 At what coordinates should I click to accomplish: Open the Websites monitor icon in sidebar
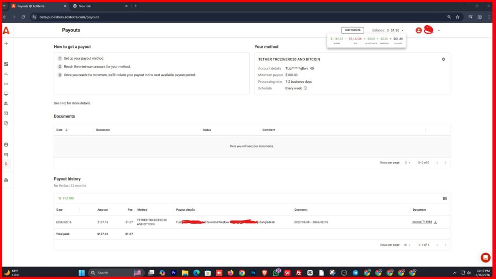coord(6,93)
